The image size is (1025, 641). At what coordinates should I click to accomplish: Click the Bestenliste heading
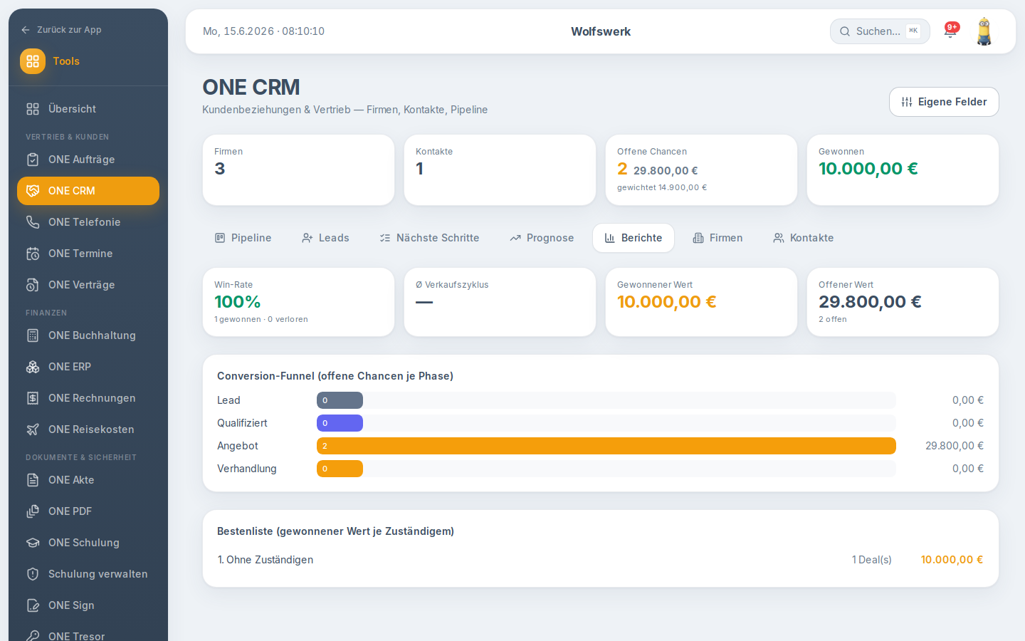335,531
